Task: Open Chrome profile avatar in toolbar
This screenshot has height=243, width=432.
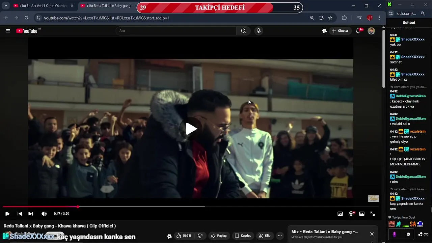Action: tap(370, 18)
